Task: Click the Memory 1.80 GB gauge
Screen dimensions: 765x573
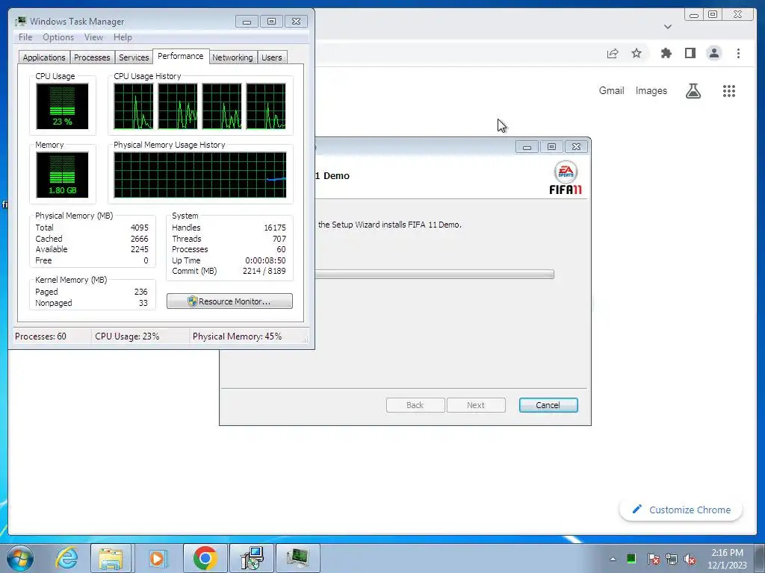Action: 62,175
